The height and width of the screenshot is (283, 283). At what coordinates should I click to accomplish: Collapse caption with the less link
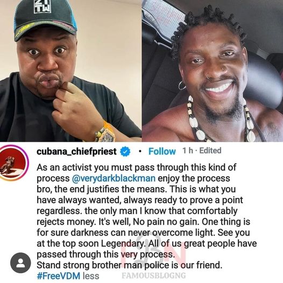click(91, 276)
